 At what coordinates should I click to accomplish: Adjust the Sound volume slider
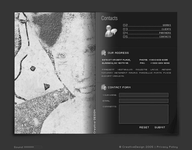click(x=33, y=147)
